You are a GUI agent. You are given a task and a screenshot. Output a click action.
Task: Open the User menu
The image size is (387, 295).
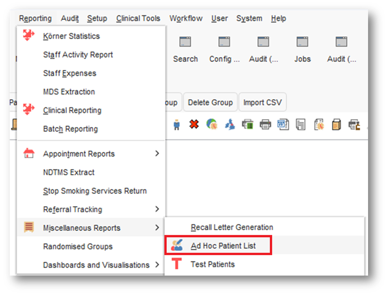click(x=219, y=18)
